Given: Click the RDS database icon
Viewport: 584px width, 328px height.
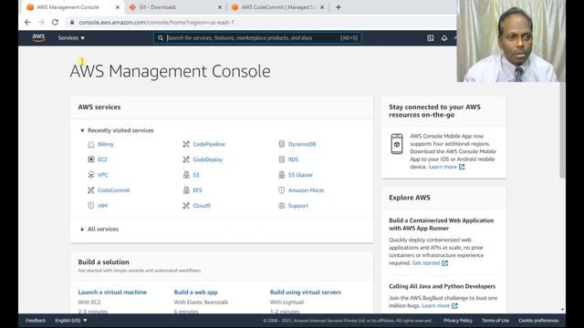Looking at the screenshot, I should point(282,159).
